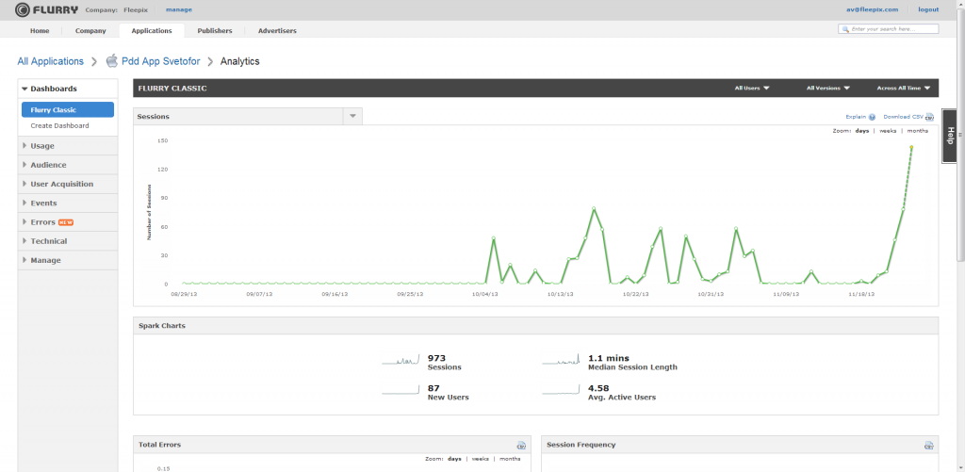Switch to the Publishers tab
Image resolution: width=965 pixels, height=472 pixels.
click(x=215, y=30)
